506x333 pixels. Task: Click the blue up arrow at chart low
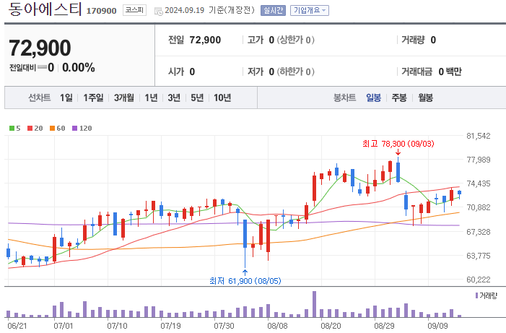tap(245, 272)
